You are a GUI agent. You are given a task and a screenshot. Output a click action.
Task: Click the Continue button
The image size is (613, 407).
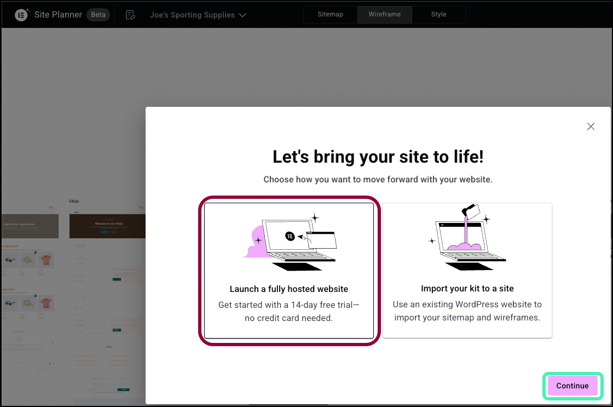[572, 386]
